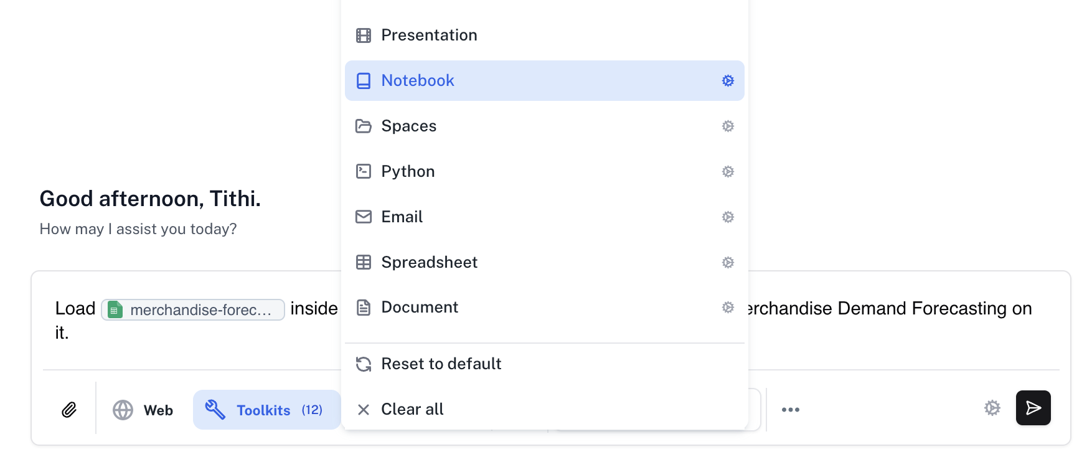This screenshot has height=462, width=1092.
Task: Toggle Web search on
Action: (143, 410)
